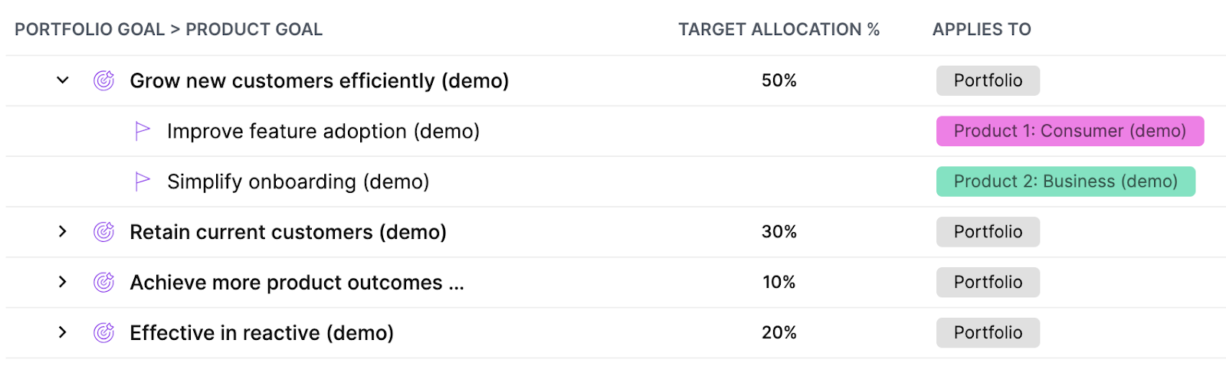The height and width of the screenshot is (376, 1226).
Task: Open the Improve feature adoption (demo) goal
Action: pyautogui.click(x=323, y=132)
